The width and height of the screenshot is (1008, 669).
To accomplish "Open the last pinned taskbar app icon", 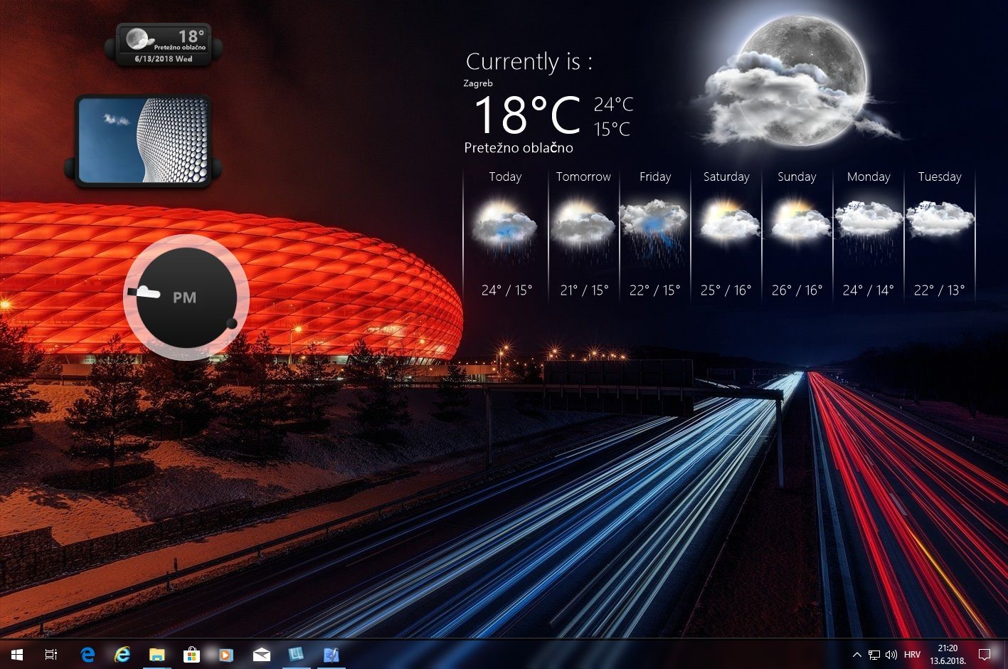I will pos(331,655).
